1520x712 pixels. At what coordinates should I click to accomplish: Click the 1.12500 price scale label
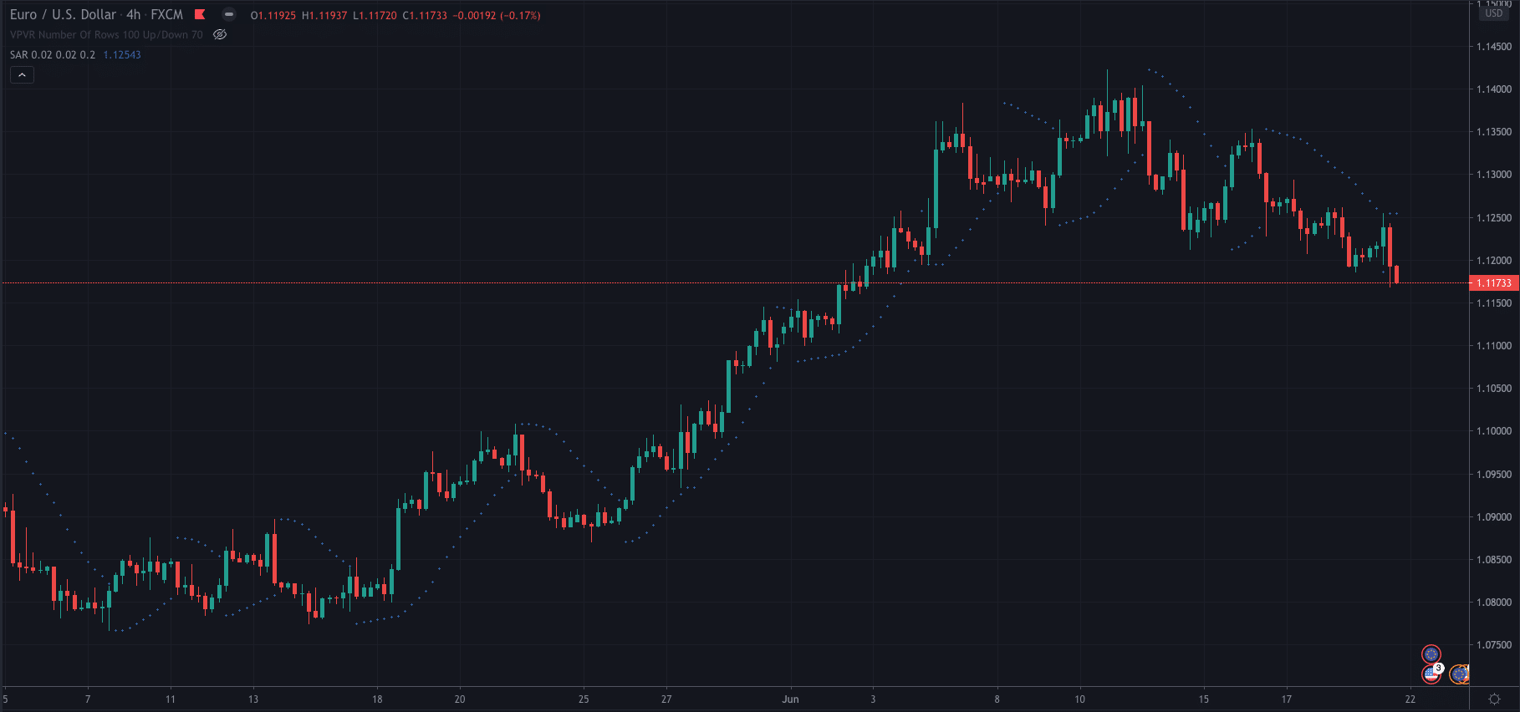[x=1494, y=218]
